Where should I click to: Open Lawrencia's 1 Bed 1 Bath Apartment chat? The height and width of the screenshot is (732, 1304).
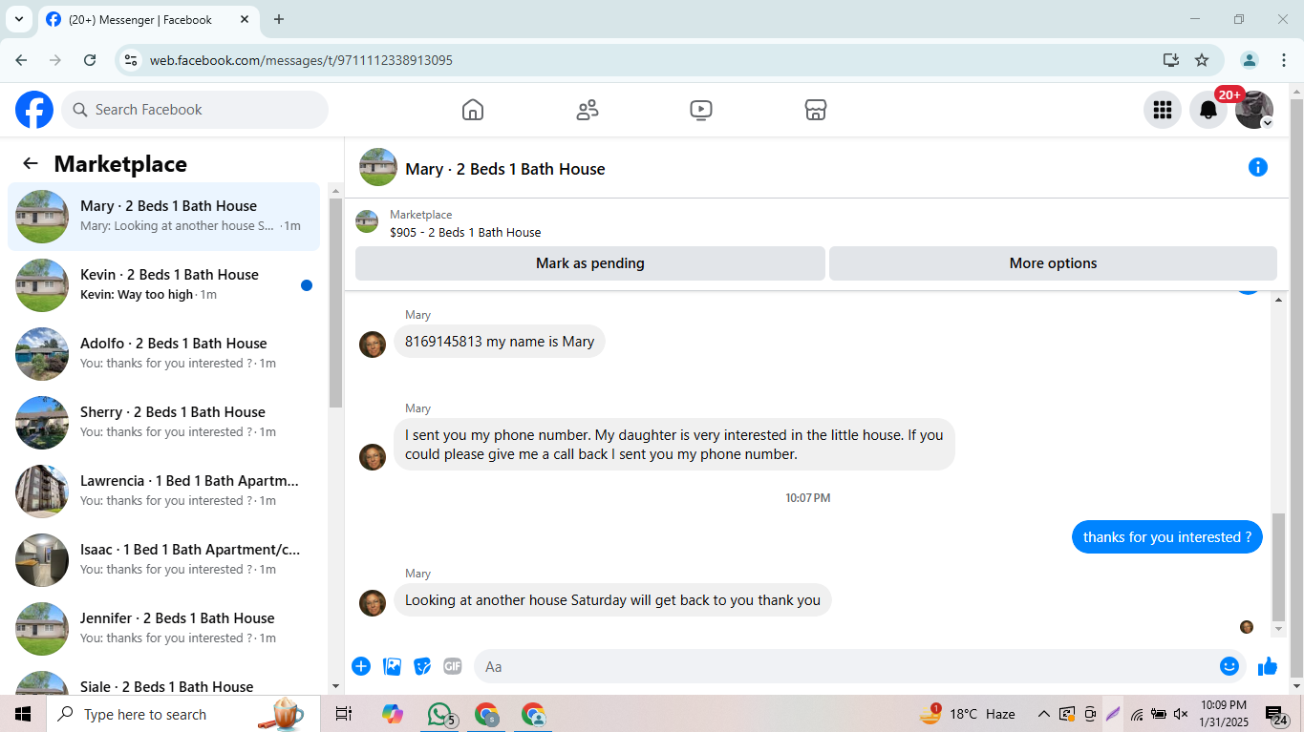click(164, 491)
